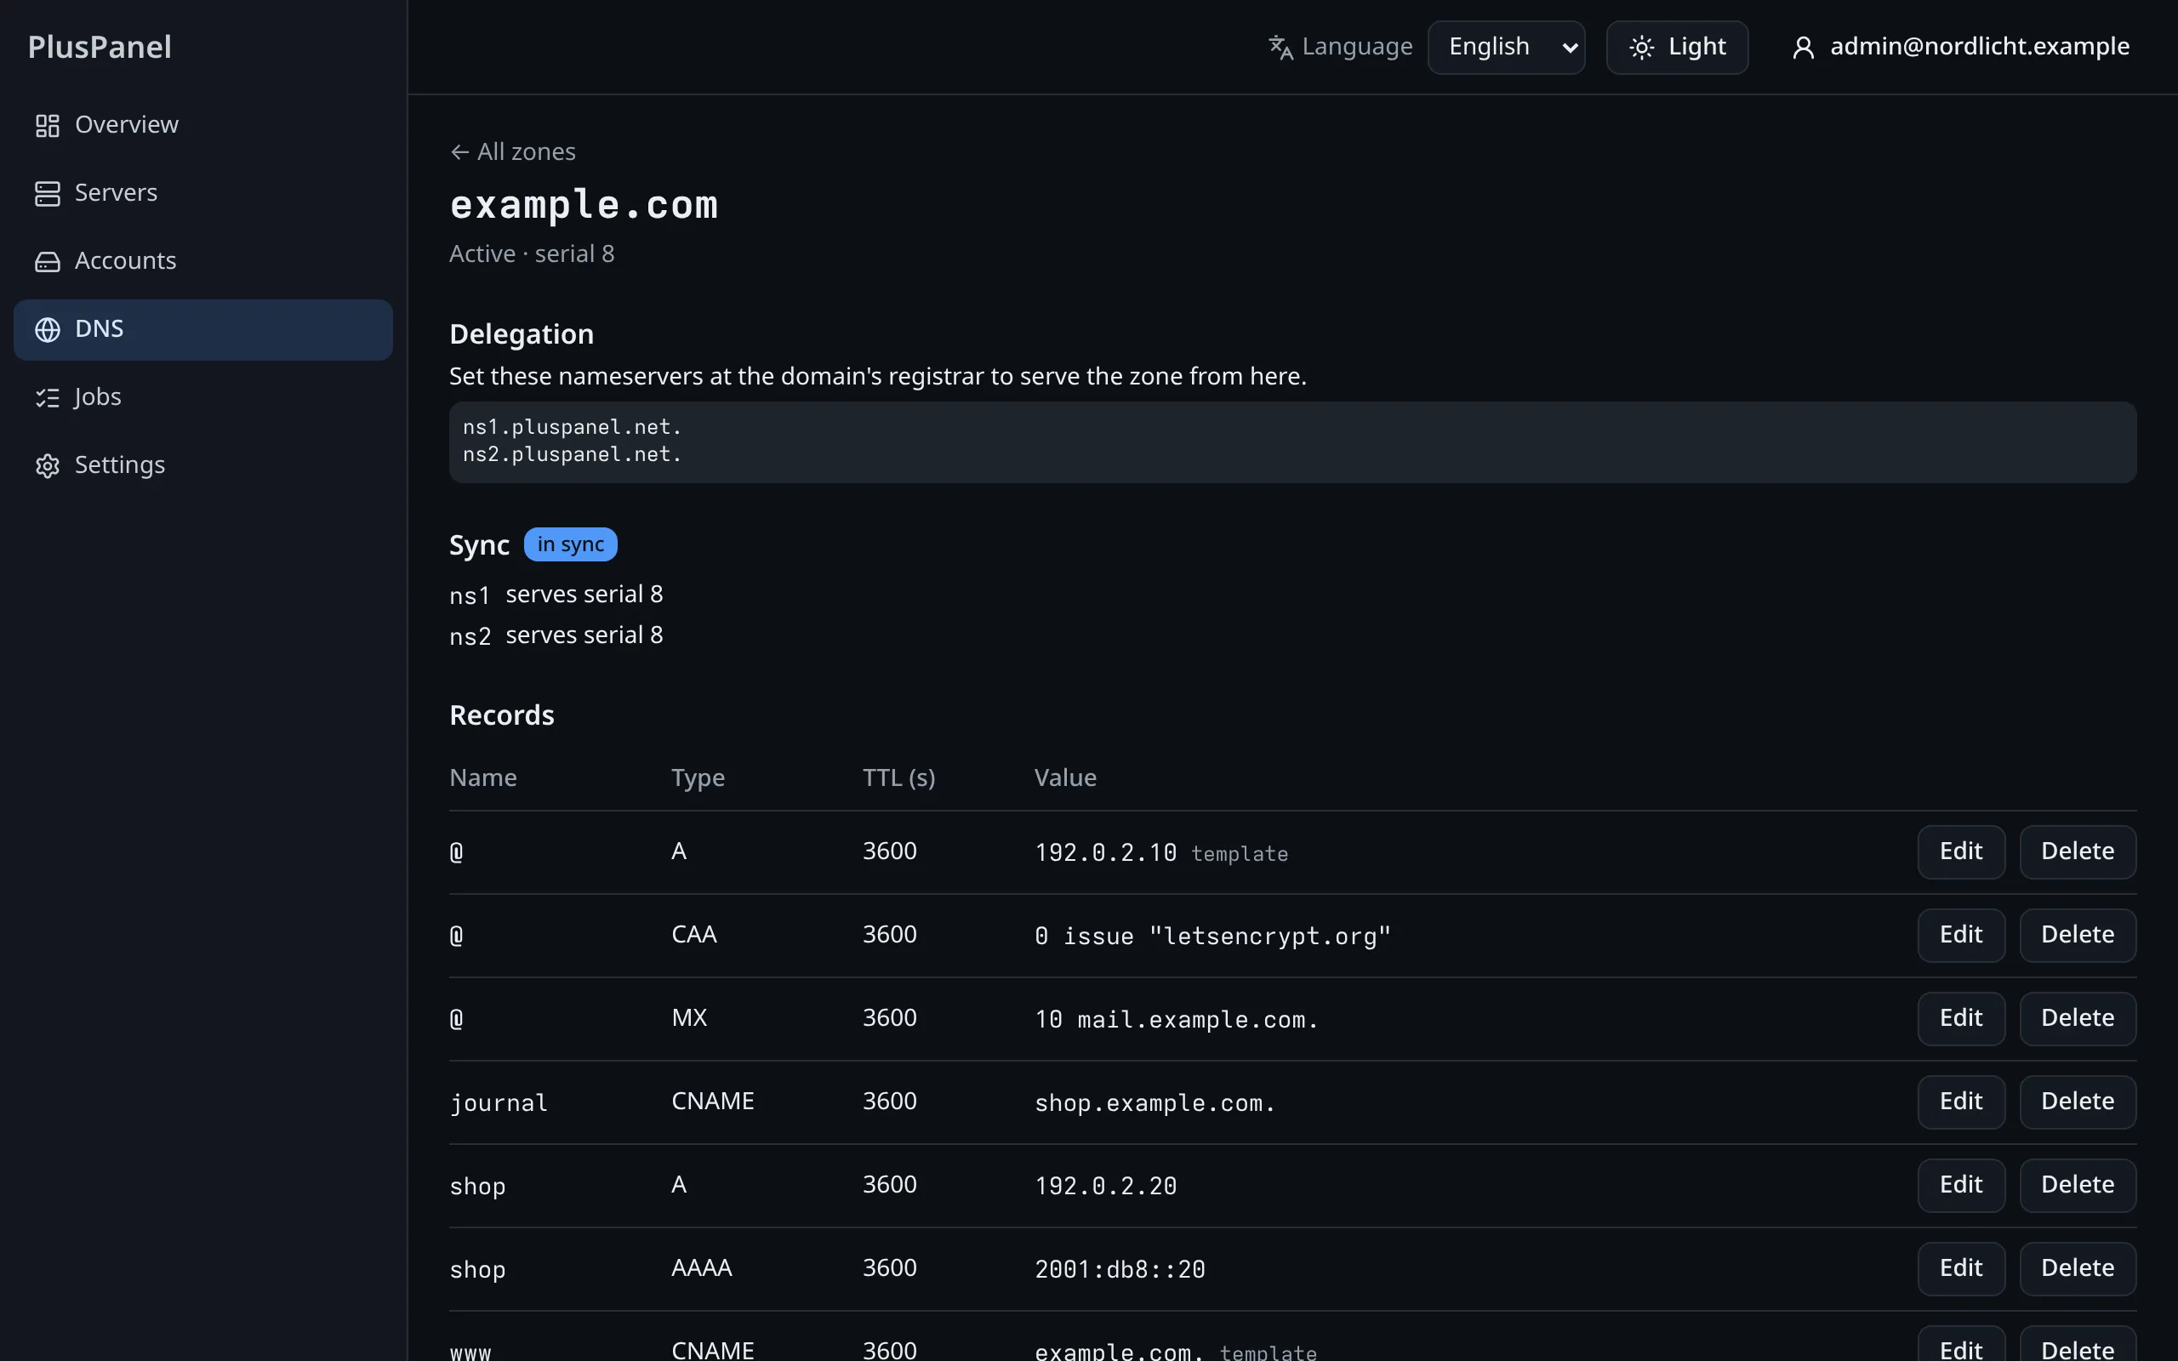Select the ns1.pluspanel.net. nameserver text
The width and height of the screenshot is (2178, 1361).
(572, 428)
